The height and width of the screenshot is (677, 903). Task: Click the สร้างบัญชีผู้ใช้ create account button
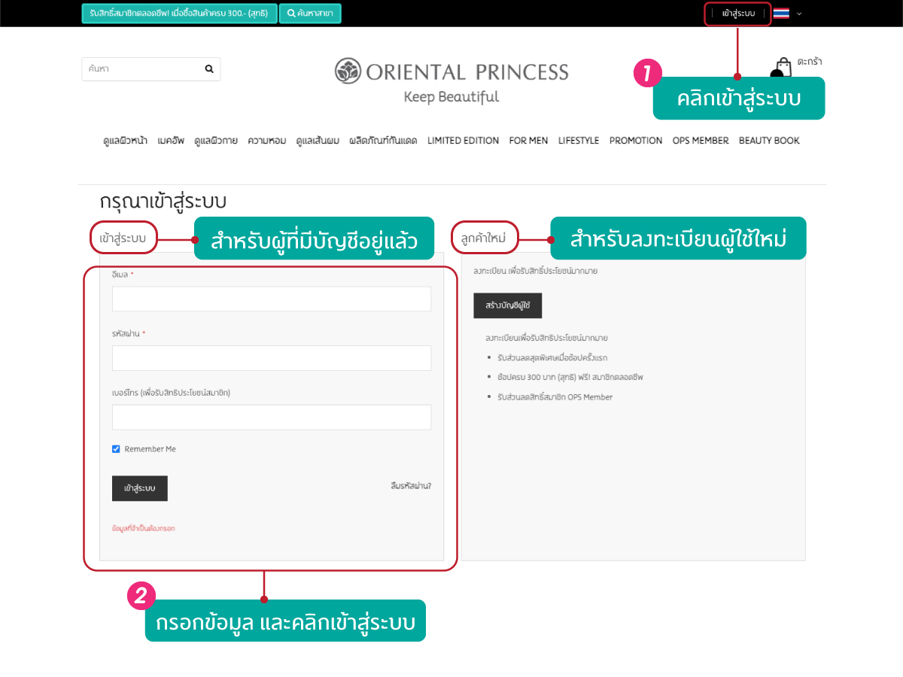click(507, 305)
